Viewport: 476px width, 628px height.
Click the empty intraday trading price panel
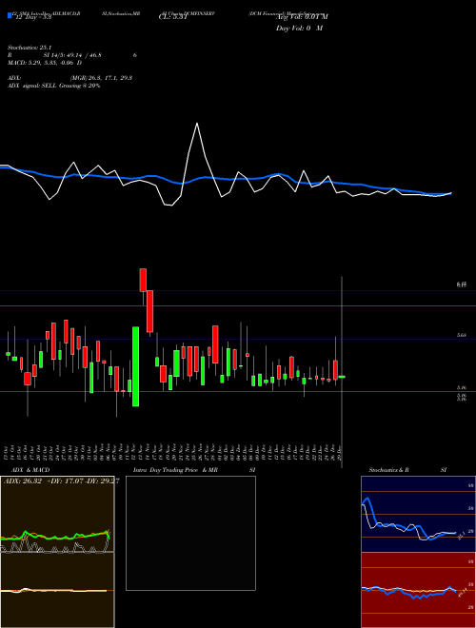click(190, 533)
